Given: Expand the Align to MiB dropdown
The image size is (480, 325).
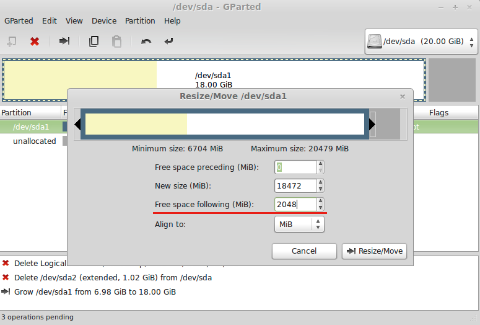Looking at the screenshot, I should tap(299, 225).
